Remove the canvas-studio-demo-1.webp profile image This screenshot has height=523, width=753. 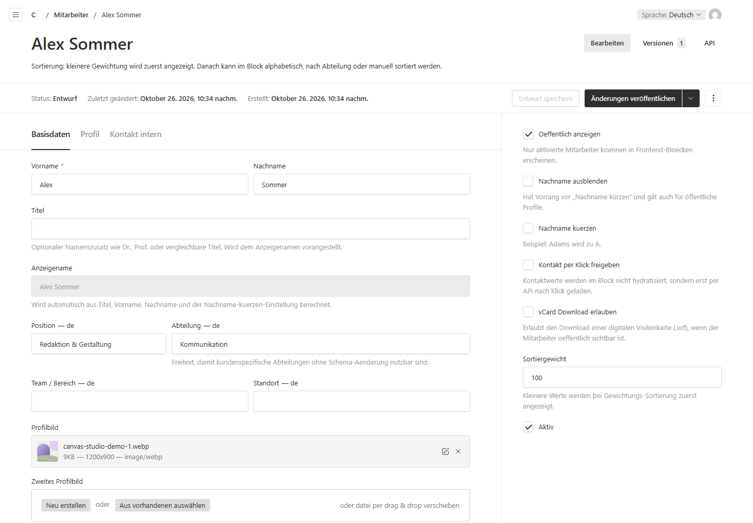(458, 451)
